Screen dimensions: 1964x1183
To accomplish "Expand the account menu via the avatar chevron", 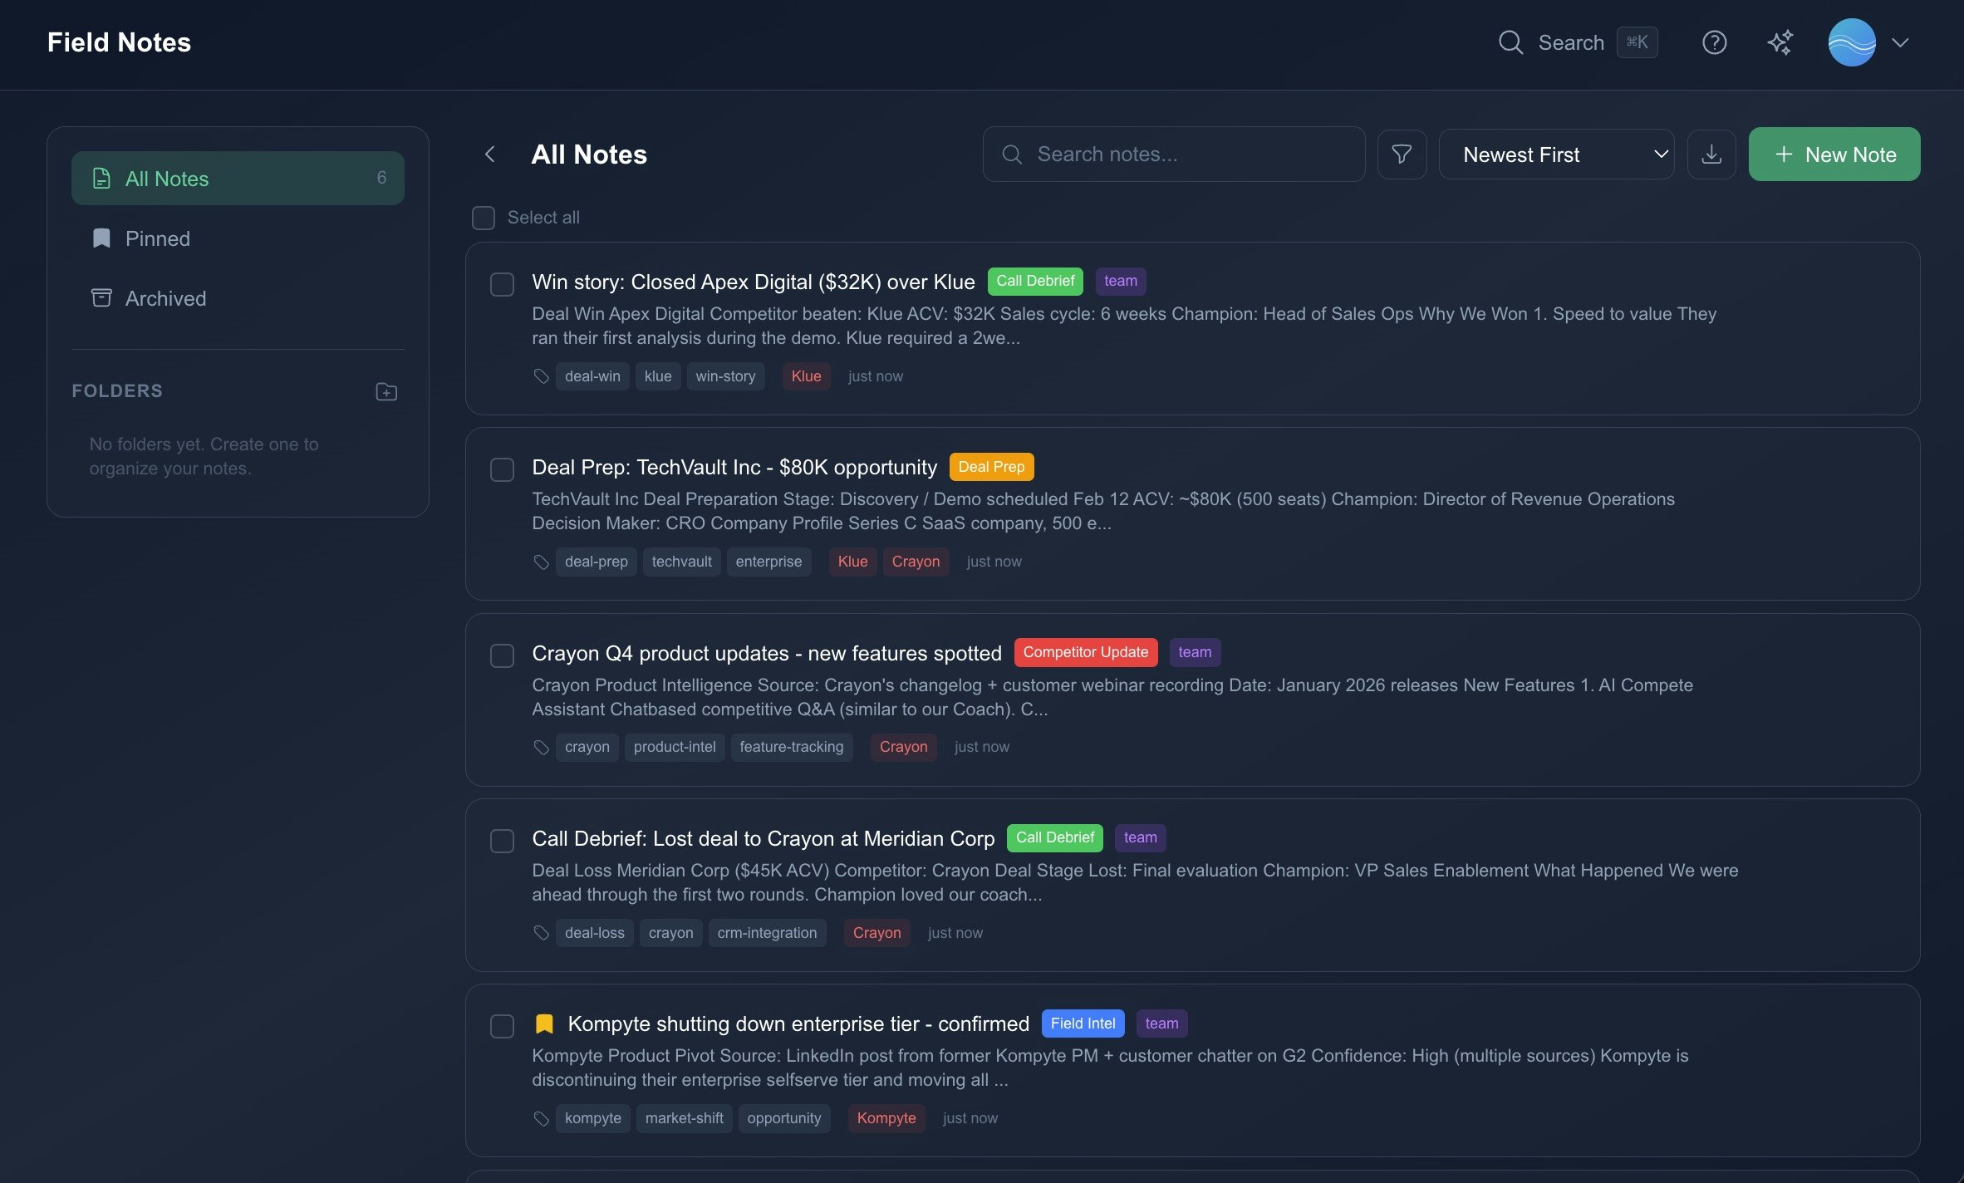I will [1902, 42].
